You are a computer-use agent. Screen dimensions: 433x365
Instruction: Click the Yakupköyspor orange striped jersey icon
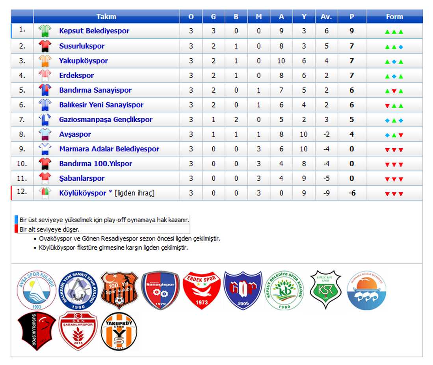point(45,61)
